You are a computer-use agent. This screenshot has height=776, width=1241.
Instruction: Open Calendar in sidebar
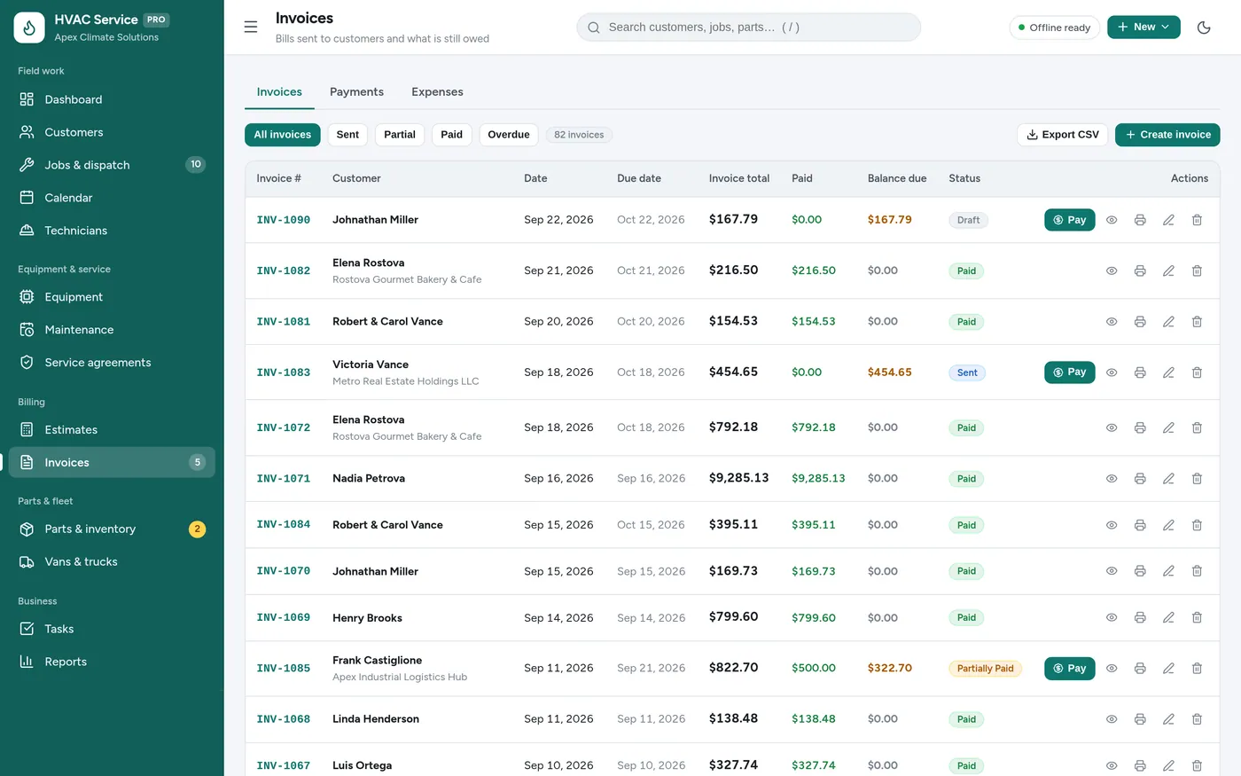point(112,198)
